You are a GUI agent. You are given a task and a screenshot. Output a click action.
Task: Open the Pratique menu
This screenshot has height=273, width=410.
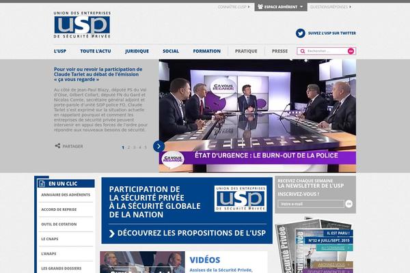click(246, 51)
